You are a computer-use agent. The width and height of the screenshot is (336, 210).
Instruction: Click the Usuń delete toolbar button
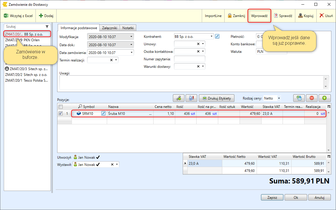coord(326,16)
